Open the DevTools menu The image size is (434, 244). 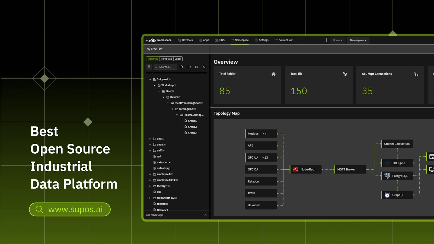[x=185, y=40]
